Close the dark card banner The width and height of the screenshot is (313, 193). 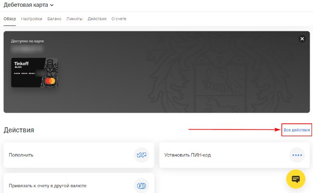click(302, 39)
